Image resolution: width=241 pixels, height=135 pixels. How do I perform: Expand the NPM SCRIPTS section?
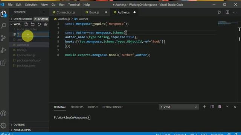tap(29, 130)
